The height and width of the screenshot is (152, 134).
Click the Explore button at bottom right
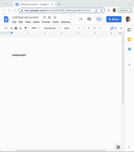tap(118, 147)
